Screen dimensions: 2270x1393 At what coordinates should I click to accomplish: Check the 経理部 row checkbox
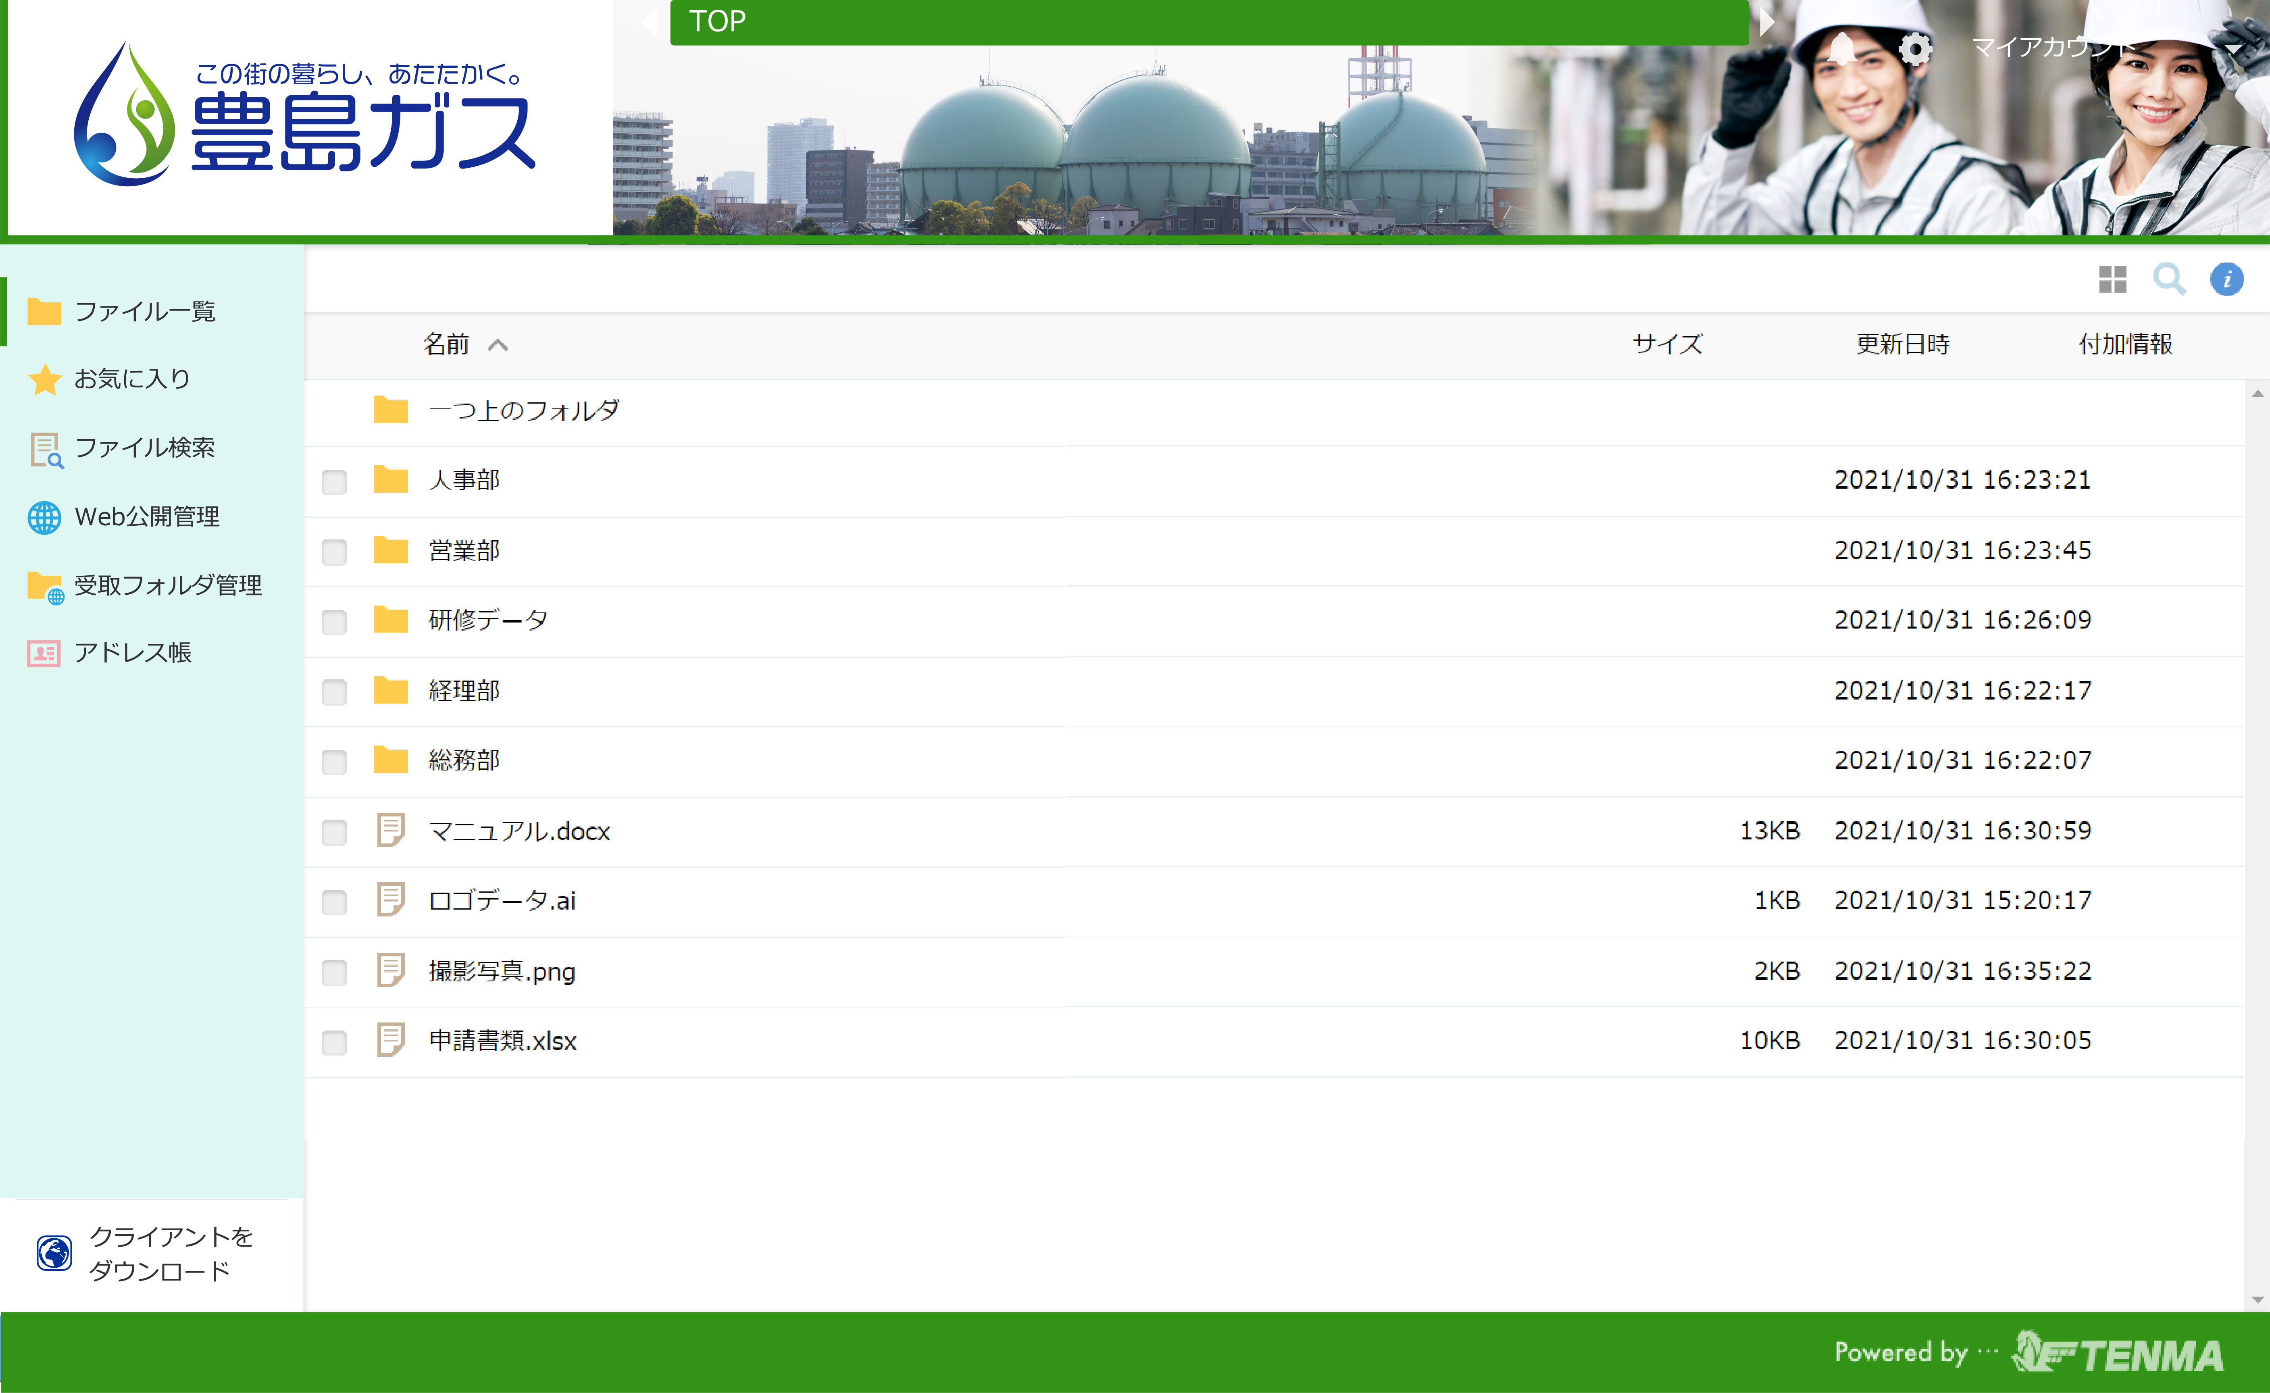point(334,692)
